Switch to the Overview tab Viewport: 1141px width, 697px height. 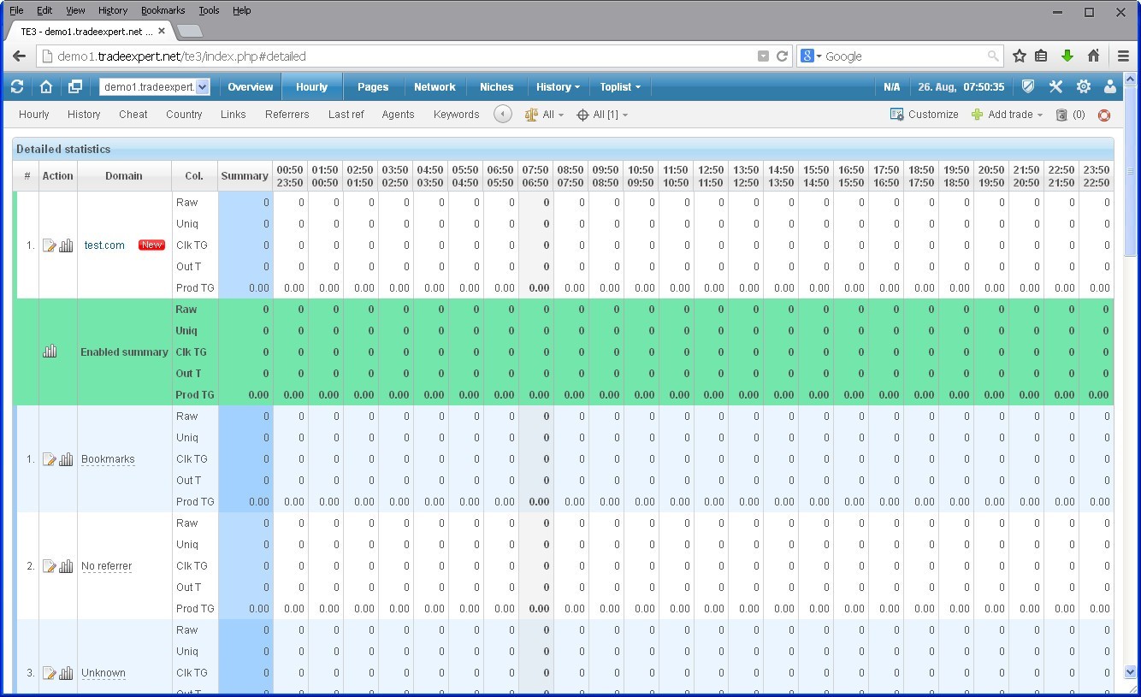click(250, 87)
